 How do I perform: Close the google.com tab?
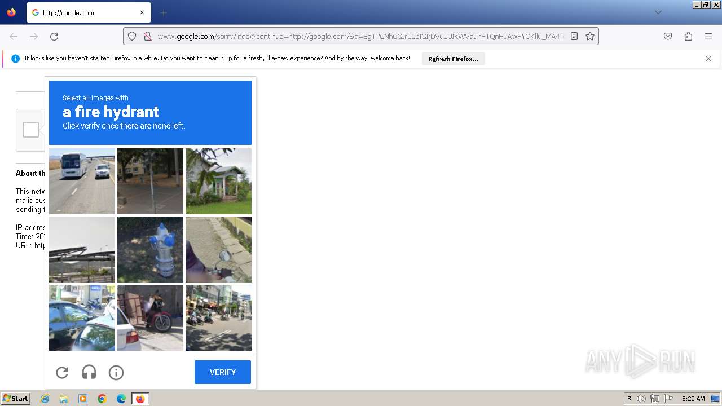(x=142, y=12)
